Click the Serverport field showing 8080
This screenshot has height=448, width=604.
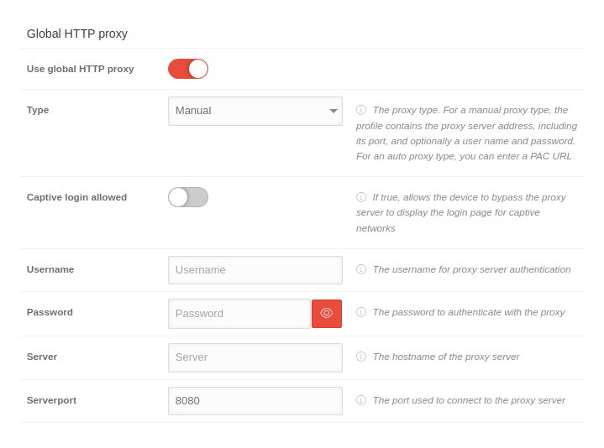255,401
